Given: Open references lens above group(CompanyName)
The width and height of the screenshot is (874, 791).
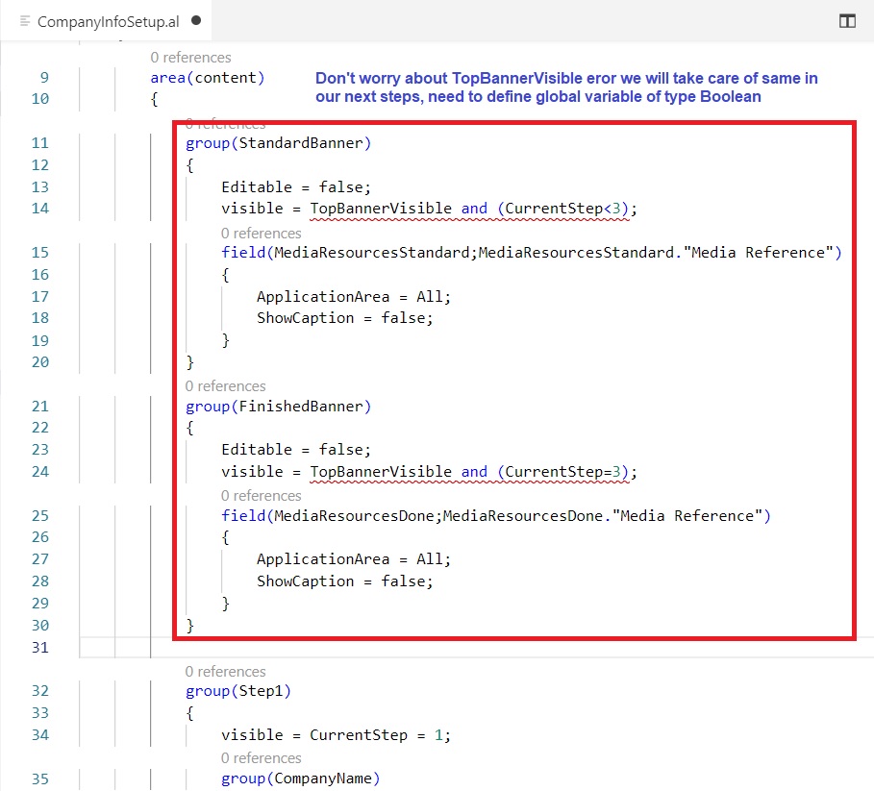Looking at the screenshot, I should (261, 757).
